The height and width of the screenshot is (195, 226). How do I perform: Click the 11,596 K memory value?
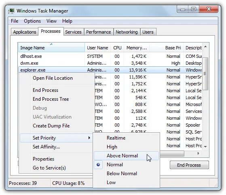pos(137,77)
